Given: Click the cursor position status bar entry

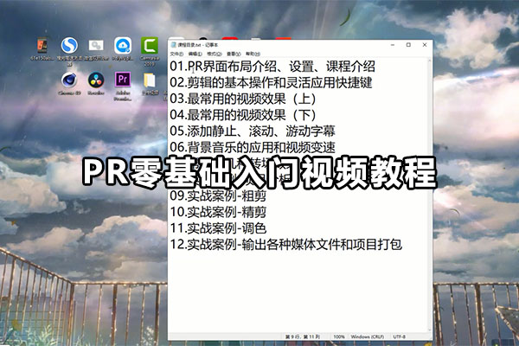Looking at the screenshot, I should pos(303,336).
